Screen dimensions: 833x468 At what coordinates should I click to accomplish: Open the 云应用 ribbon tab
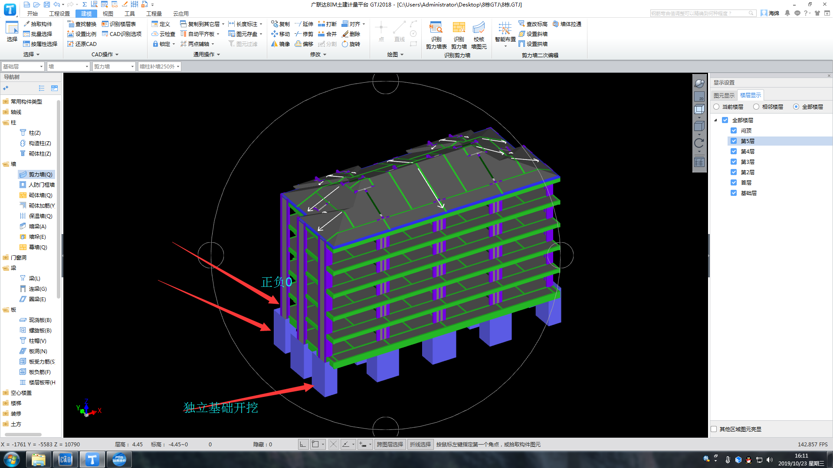[x=180, y=13]
